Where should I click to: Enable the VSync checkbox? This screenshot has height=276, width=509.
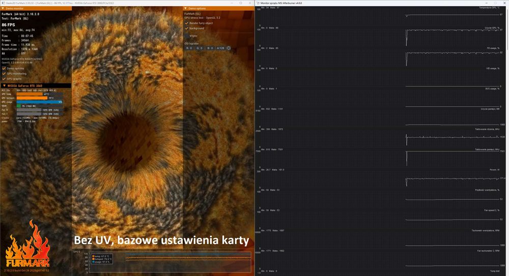187,36
